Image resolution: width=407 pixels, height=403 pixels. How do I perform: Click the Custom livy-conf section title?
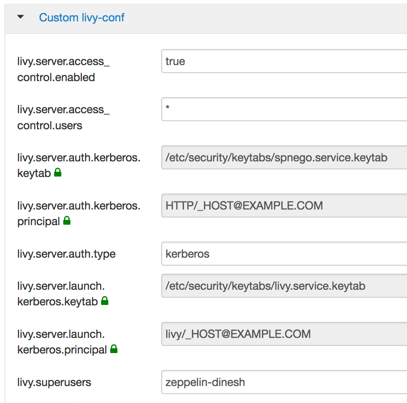[81, 17]
